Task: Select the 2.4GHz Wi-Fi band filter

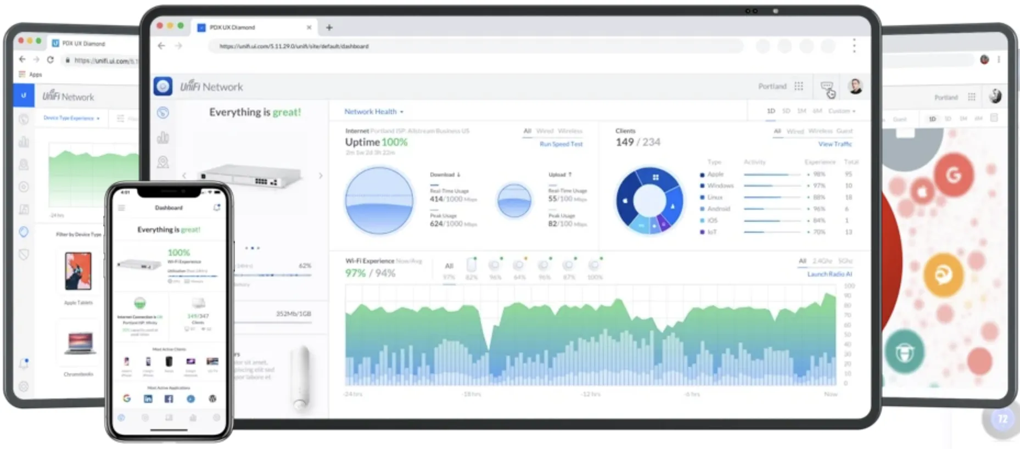Action: [822, 261]
